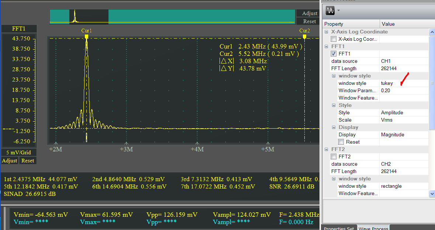Uncheck the FFT1 checkbox
Viewport: 435px width, 230px height.
pos(334,54)
